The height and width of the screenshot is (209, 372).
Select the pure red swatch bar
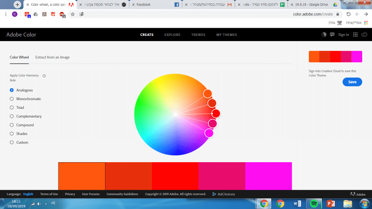coord(175,176)
